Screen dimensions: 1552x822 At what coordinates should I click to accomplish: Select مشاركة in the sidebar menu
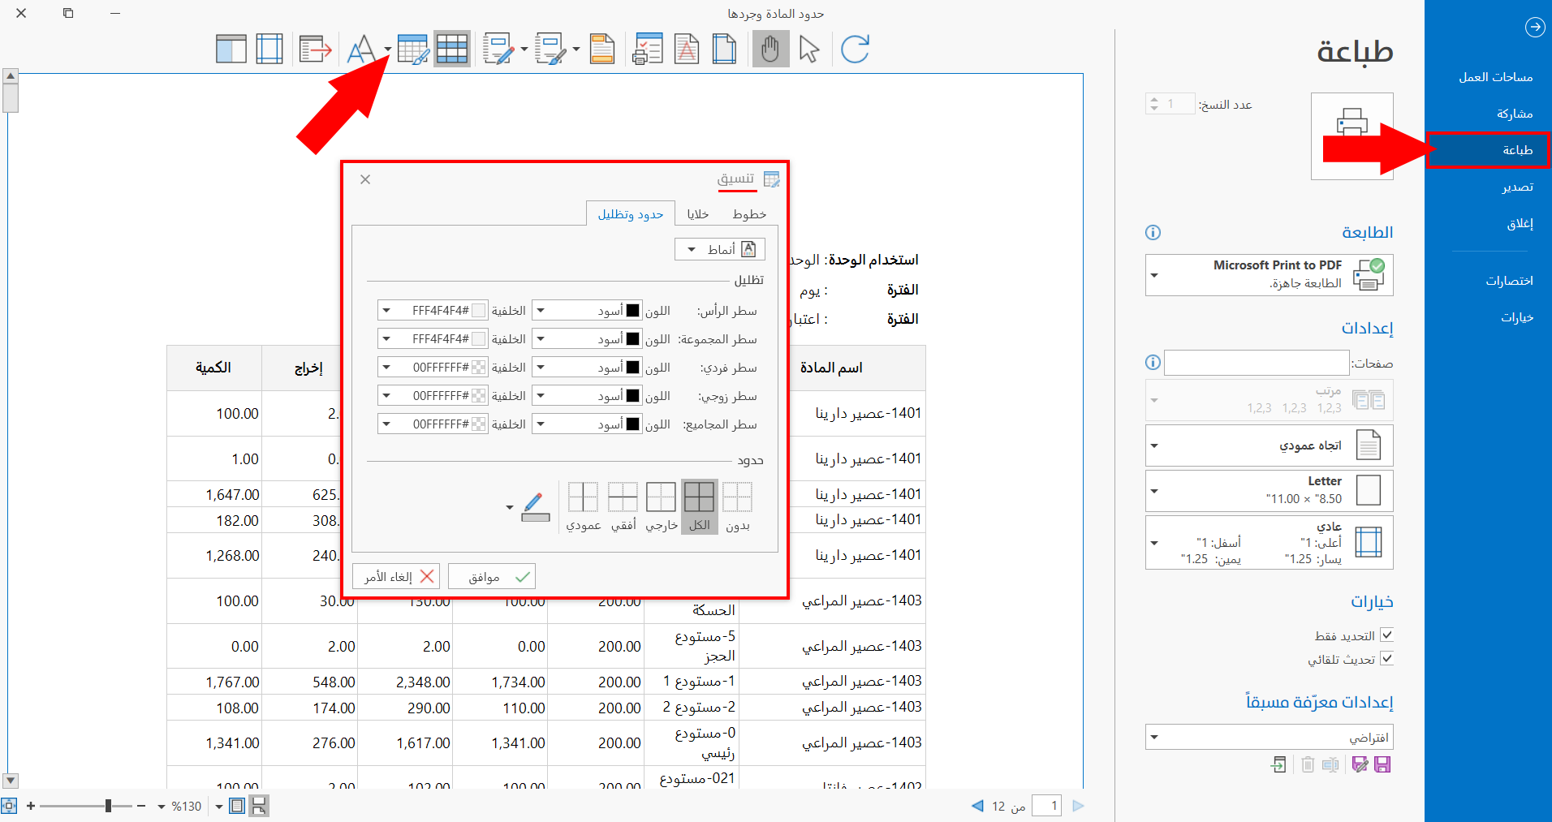click(1515, 114)
